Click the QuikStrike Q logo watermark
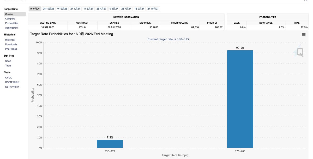 299,52
